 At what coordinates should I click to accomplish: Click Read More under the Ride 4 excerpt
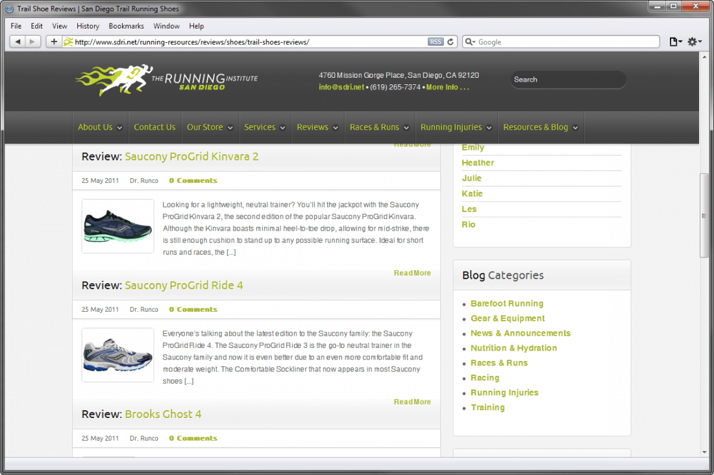(412, 402)
